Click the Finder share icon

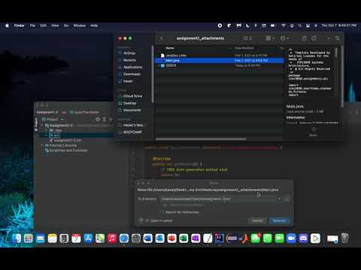tap(304, 38)
